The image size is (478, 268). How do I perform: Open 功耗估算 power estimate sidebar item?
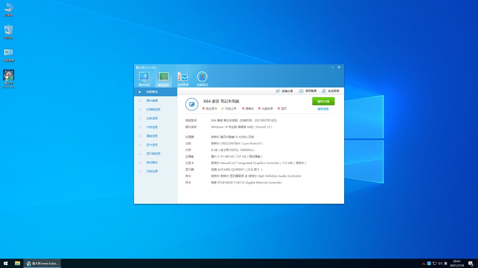click(x=152, y=171)
